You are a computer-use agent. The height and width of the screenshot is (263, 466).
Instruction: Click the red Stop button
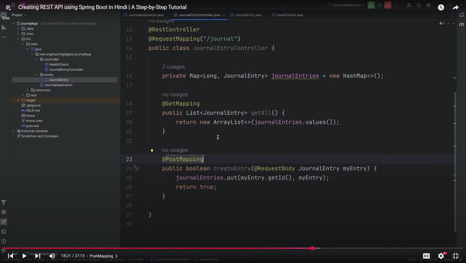pyautogui.click(x=388, y=5)
